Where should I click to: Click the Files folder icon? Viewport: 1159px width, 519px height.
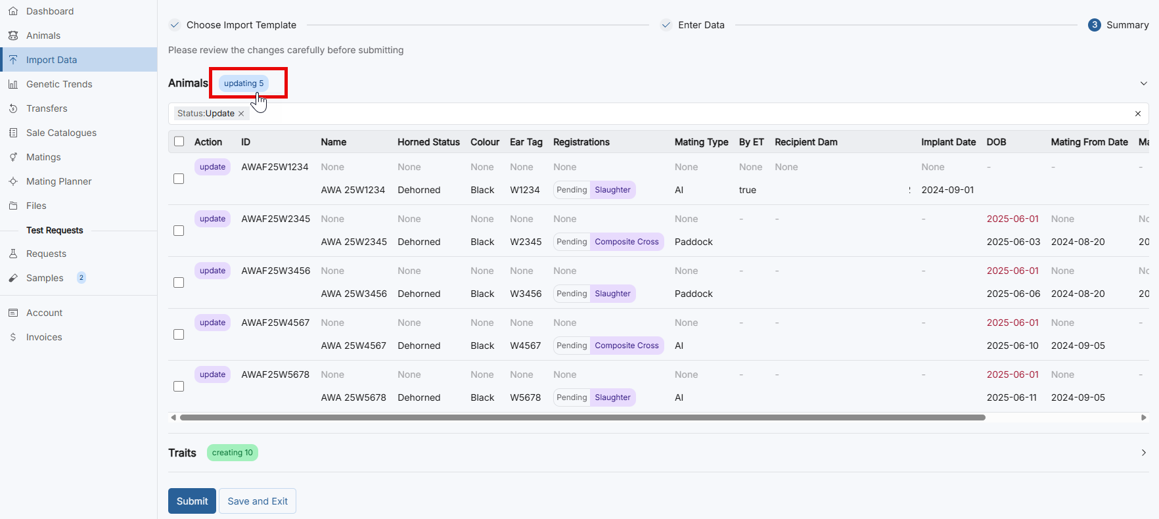[13, 206]
